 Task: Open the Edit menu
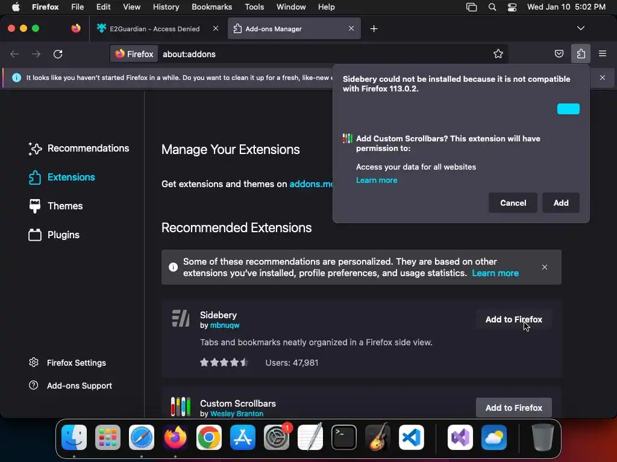coord(103,7)
